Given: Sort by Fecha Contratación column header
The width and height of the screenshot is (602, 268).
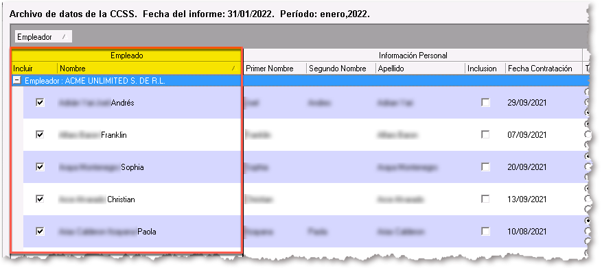Looking at the screenshot, I should (544, 69).
